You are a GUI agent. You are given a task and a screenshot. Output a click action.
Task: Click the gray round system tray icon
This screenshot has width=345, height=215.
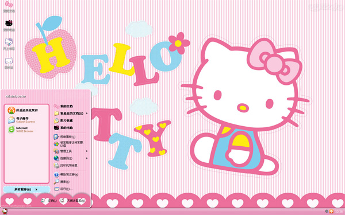327,212
